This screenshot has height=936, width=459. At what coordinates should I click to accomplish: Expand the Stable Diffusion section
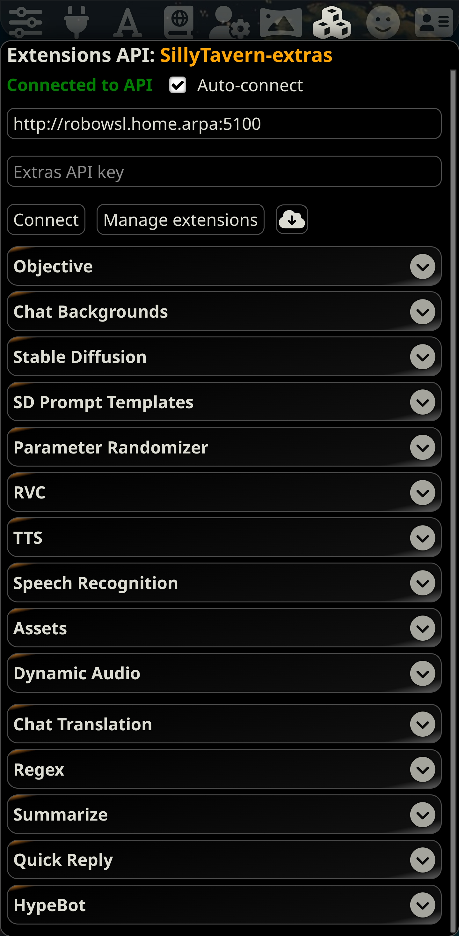(422, 357)
